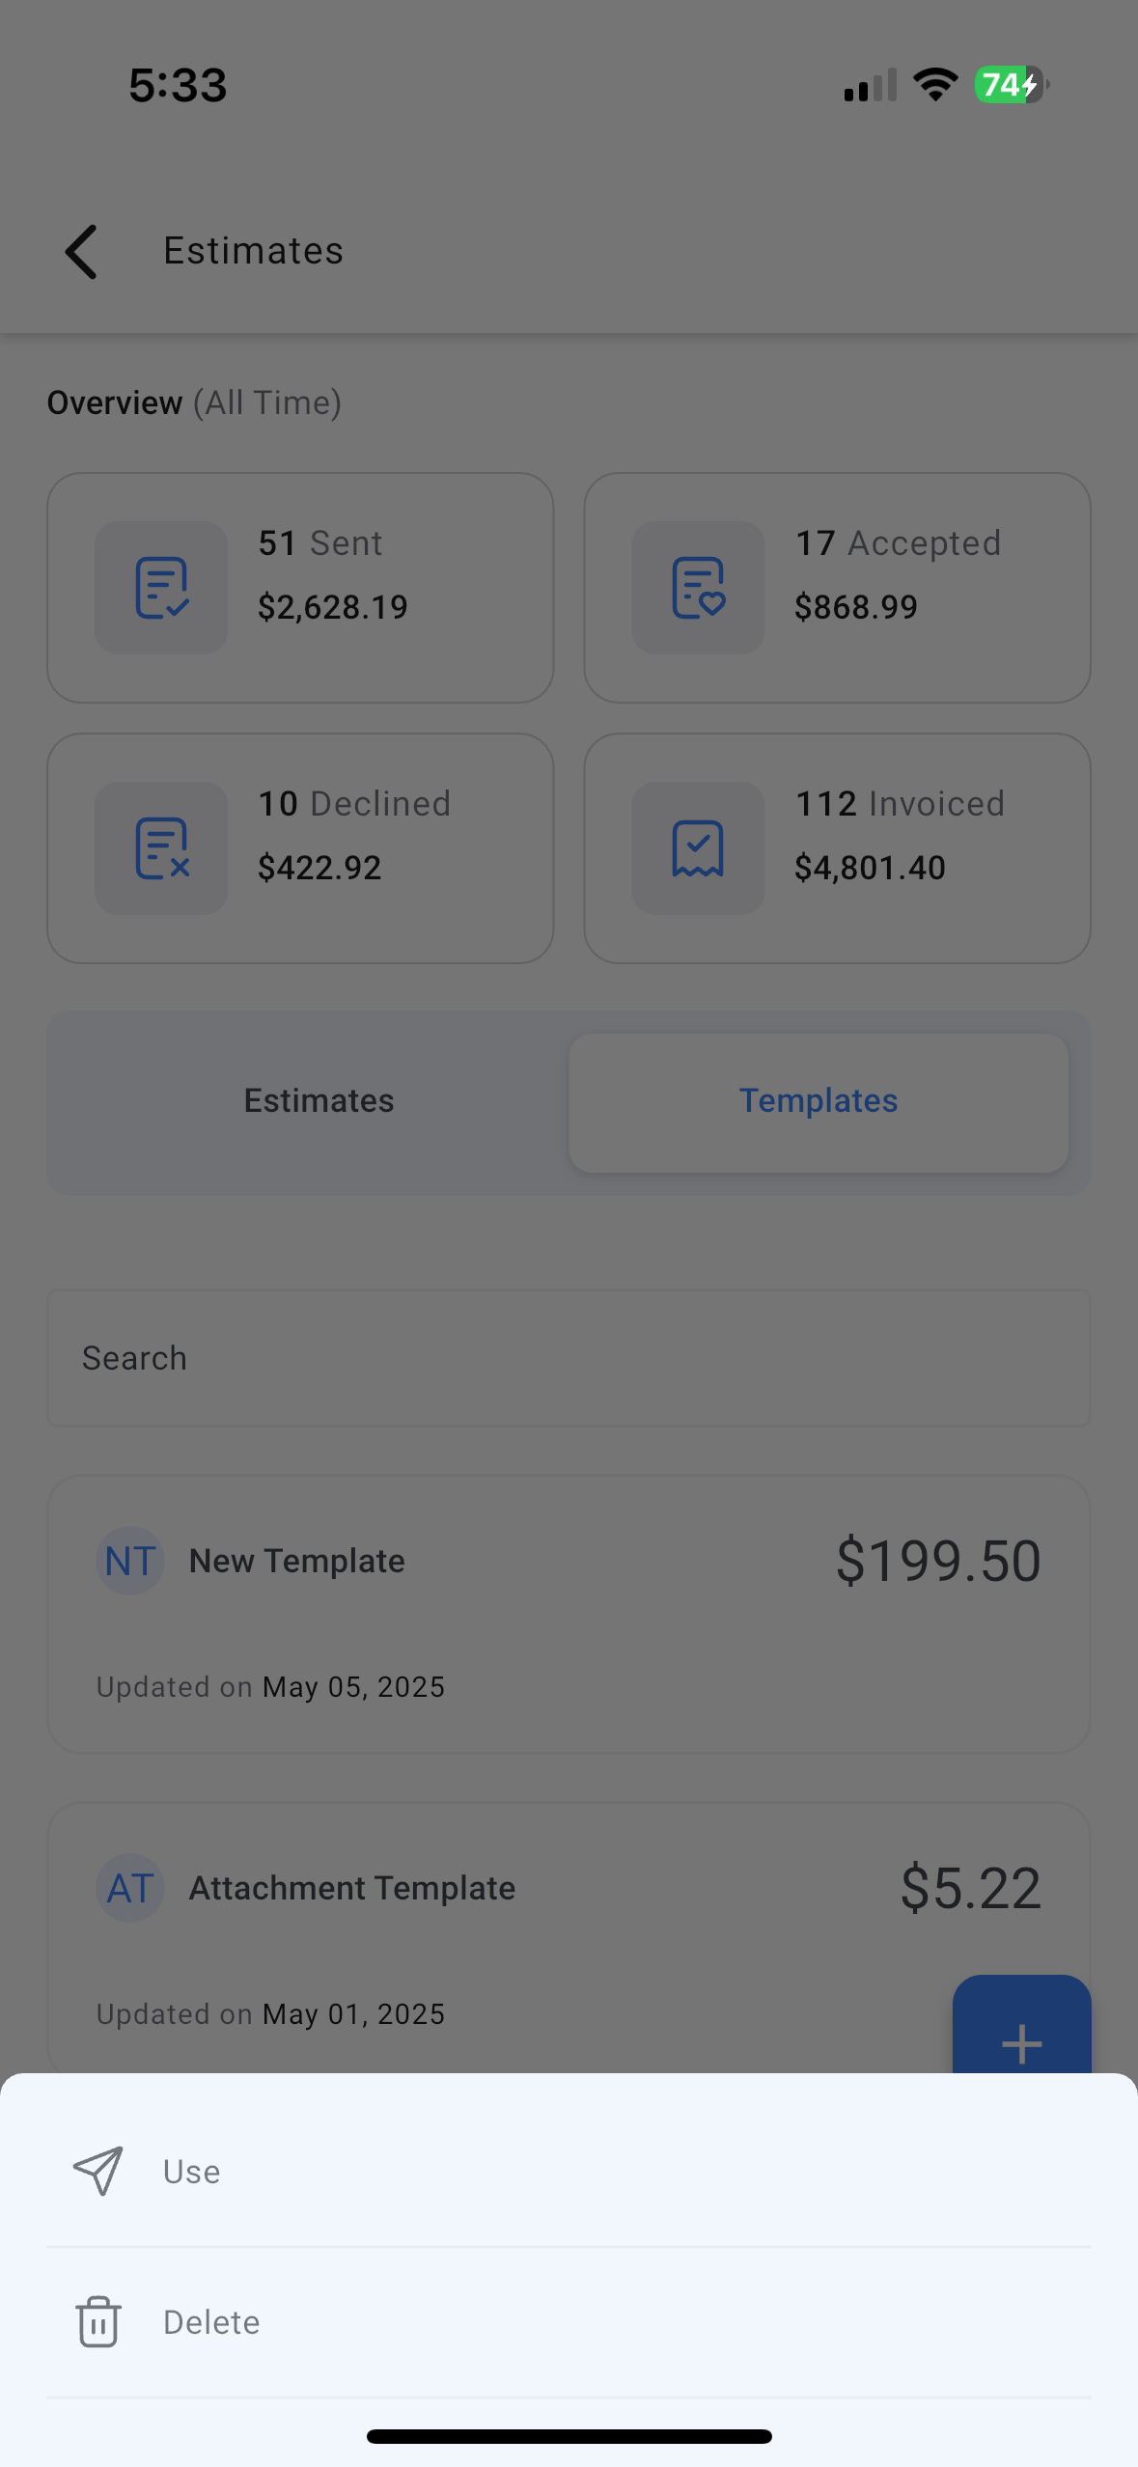Tap the NT avatar badge

point(130,1561)
